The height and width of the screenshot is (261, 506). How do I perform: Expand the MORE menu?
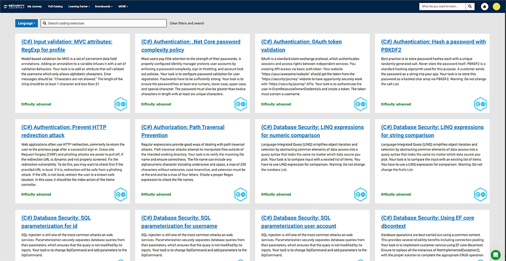(x=123, y=7)
